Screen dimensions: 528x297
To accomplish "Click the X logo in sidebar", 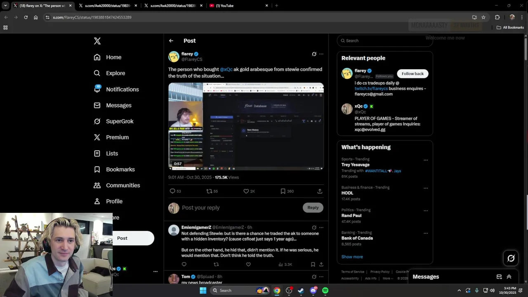I will 97,41.
